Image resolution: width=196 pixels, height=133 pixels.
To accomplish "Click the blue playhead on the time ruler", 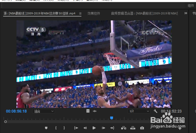I will click(x=112, y=118).
